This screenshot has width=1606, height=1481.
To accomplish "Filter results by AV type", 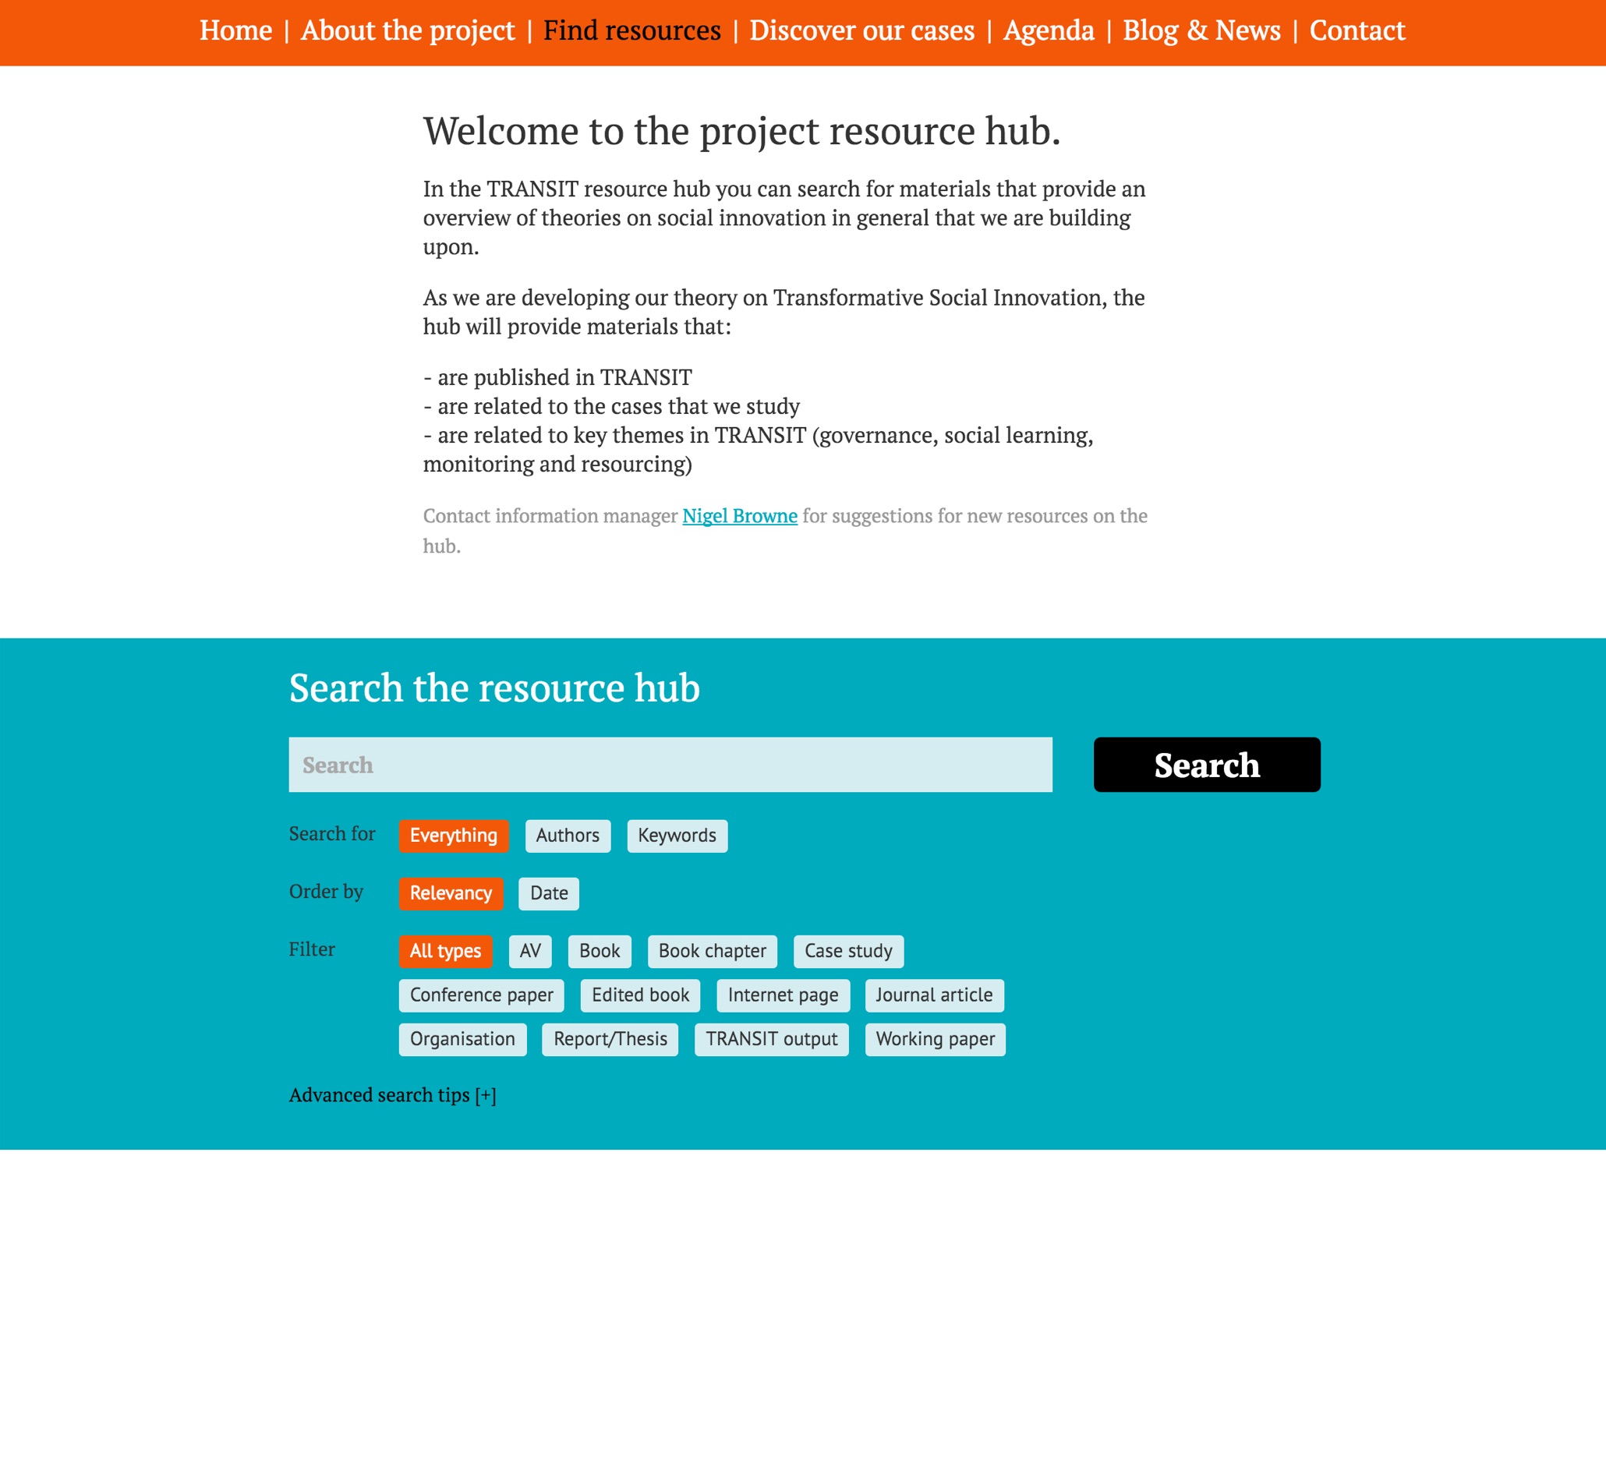I will point(530,949).
